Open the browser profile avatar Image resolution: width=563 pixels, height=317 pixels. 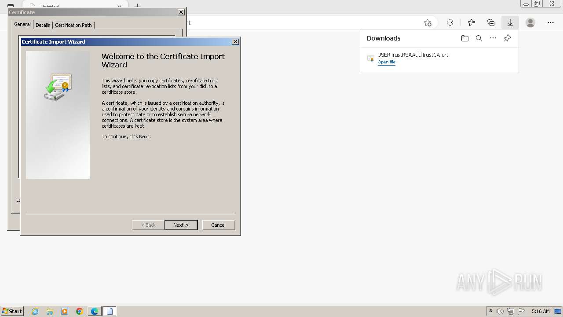(x=530, y=22)
